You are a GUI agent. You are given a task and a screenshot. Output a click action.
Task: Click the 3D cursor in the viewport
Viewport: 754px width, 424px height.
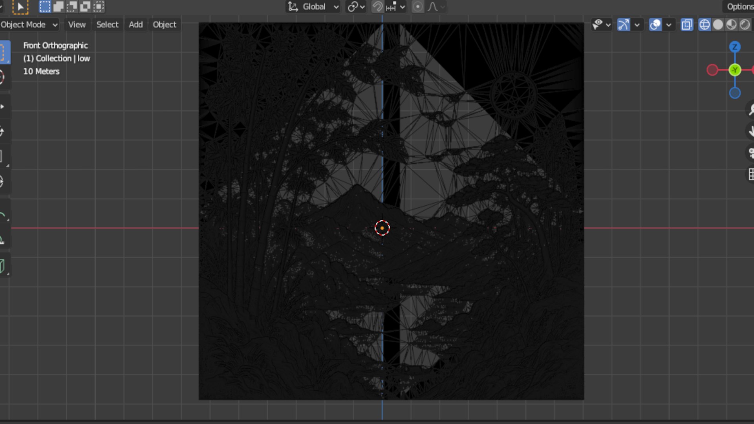tap(382, 228)
